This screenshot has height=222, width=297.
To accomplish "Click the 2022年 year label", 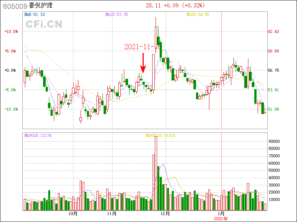I will [x=221, y=219].
